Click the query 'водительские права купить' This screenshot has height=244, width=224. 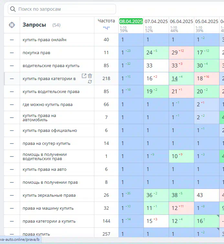[x=51, y=66]
